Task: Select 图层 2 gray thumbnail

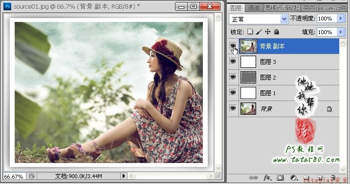Action: point(248,77)
